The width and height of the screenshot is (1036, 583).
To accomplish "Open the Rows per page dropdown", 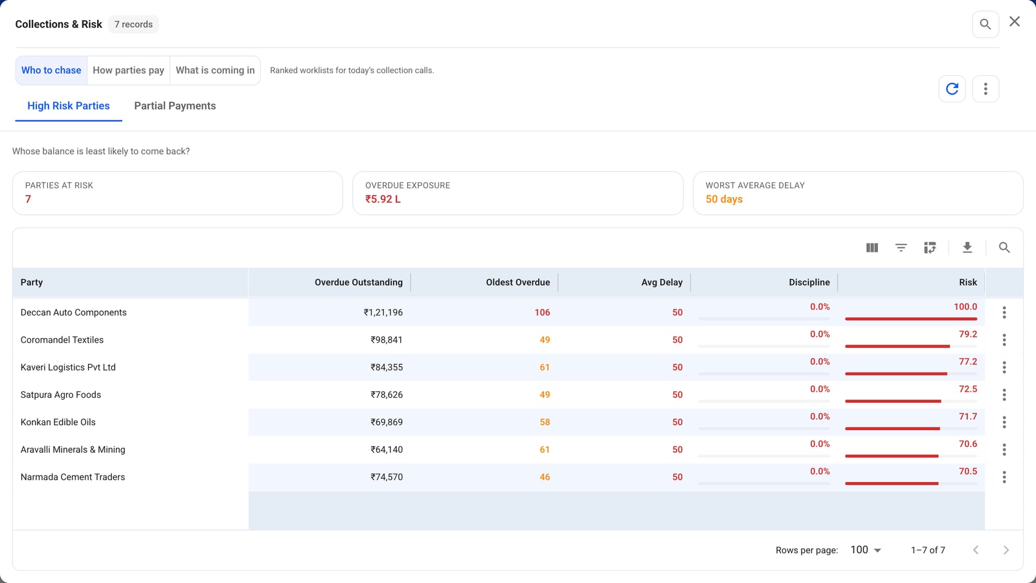I will pyautogui.click(x=866, y=550).
